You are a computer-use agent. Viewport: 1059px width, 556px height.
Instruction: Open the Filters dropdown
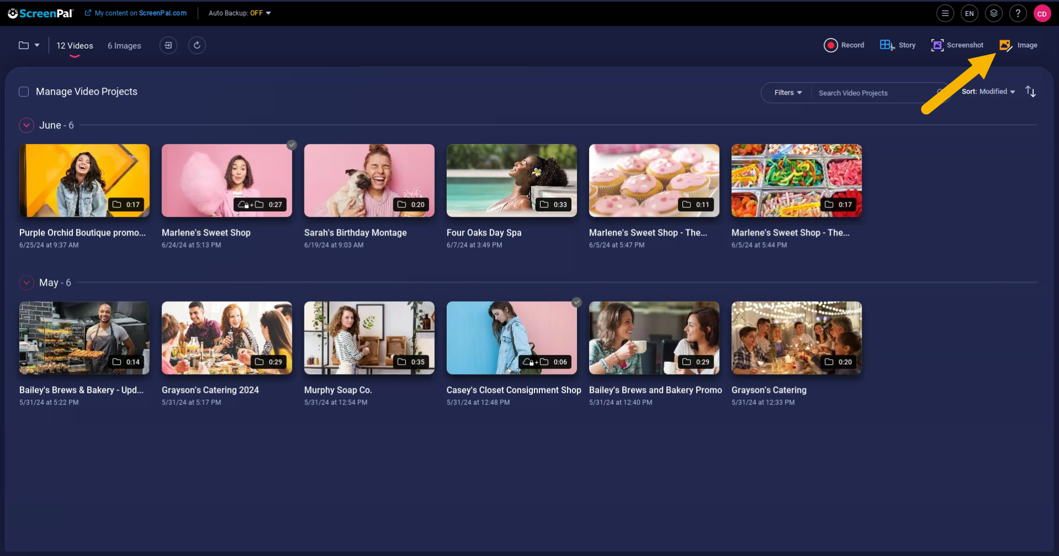[x=788, y=93]
